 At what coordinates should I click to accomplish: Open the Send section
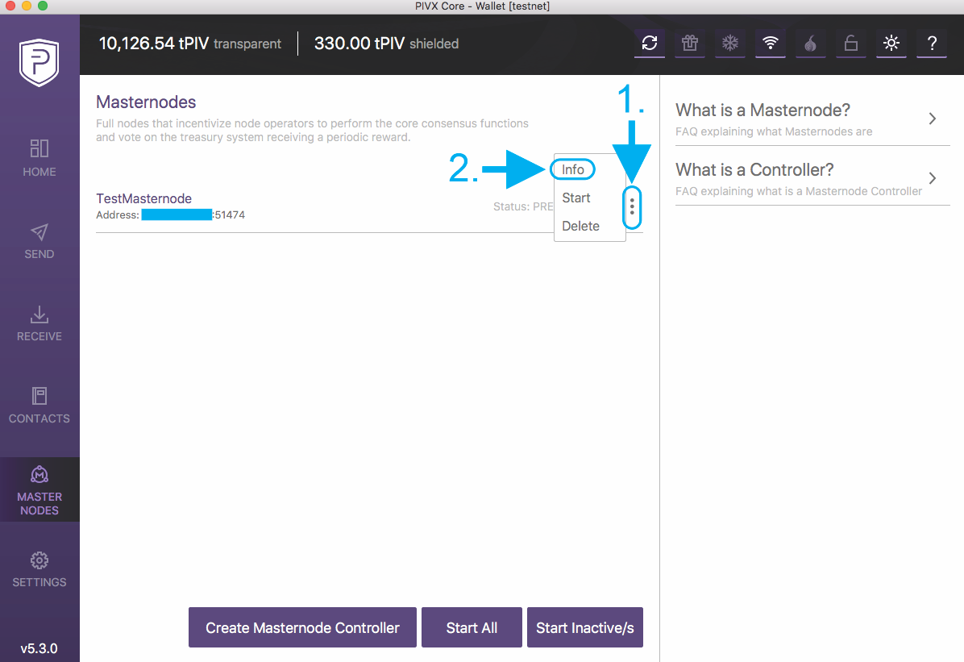click(x=39, y=241)
